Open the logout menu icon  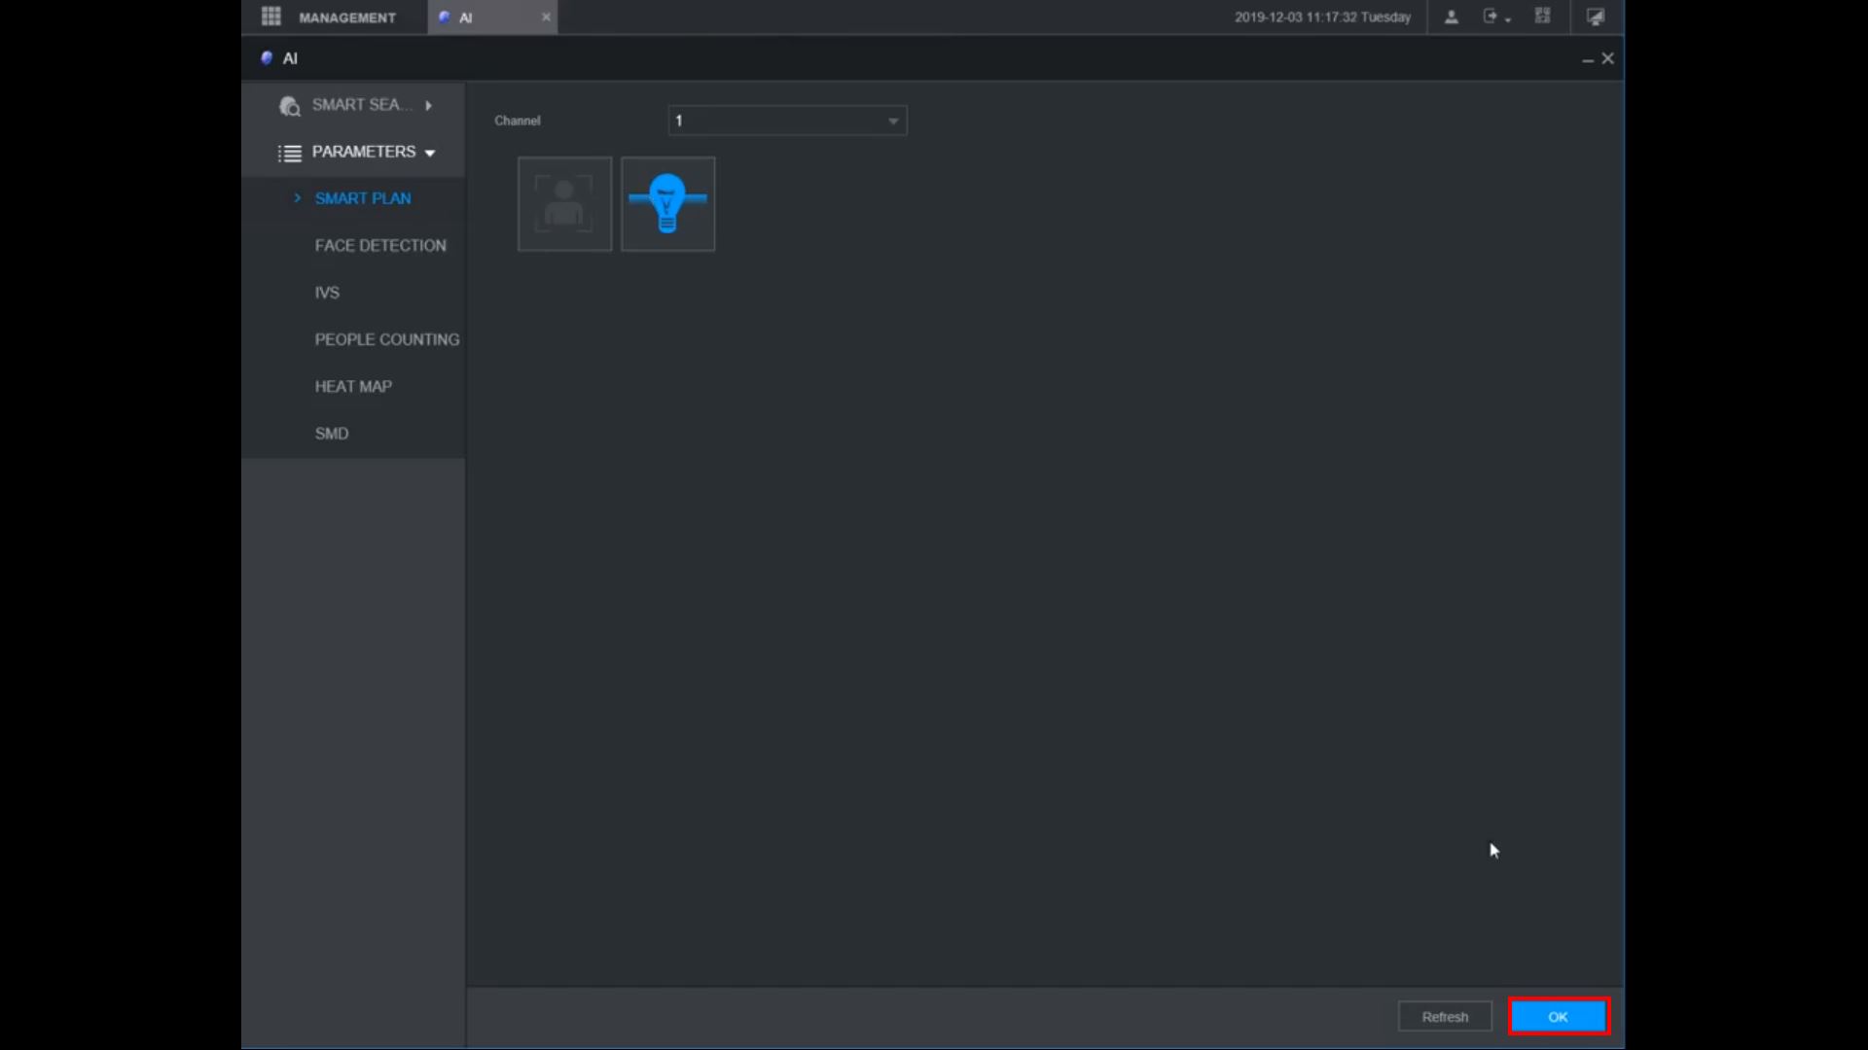(x=1491, y=17)
